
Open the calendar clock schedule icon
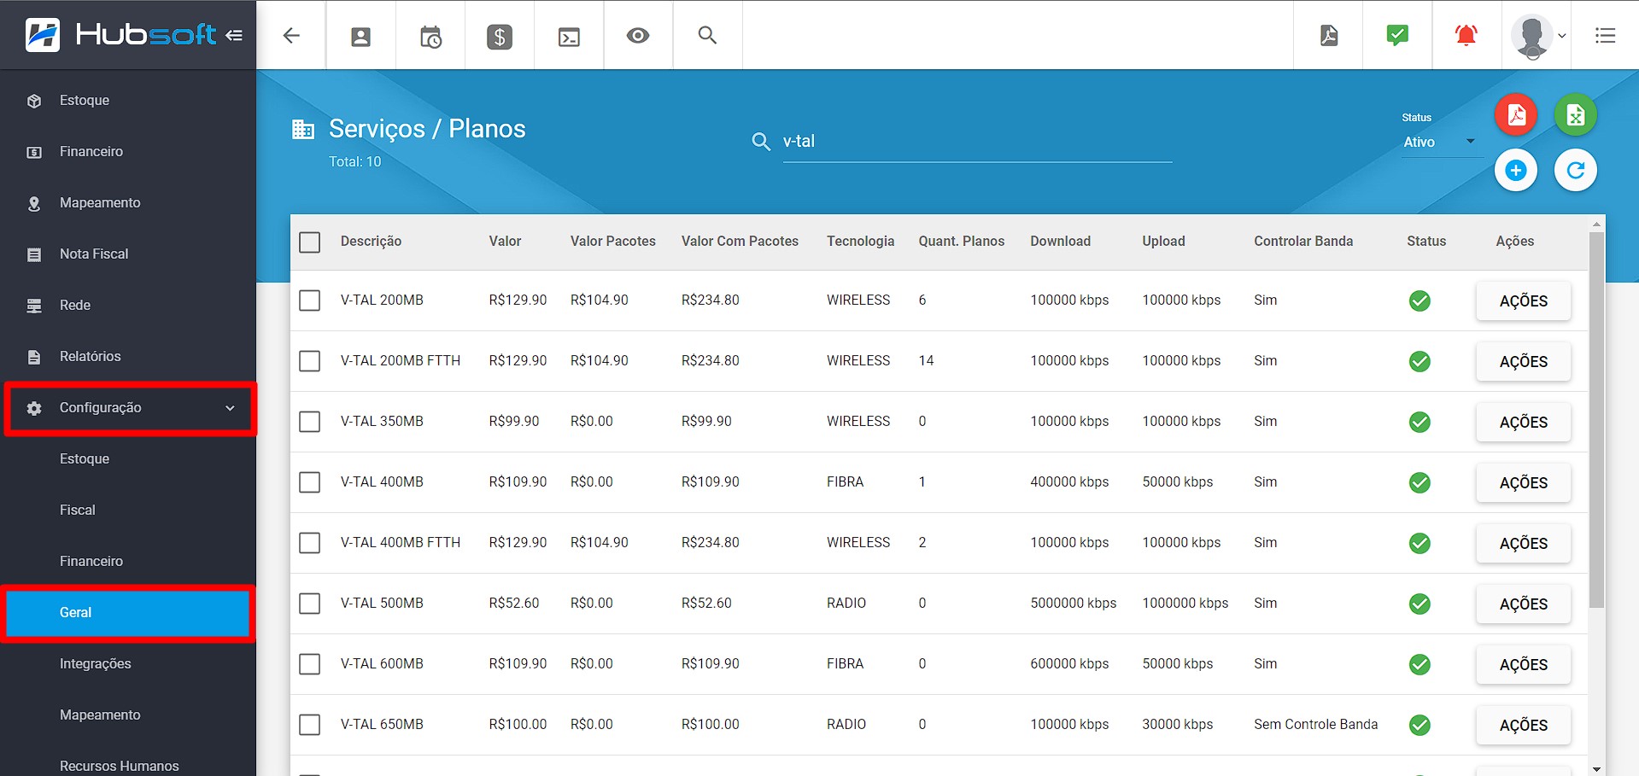coord(430,36)
